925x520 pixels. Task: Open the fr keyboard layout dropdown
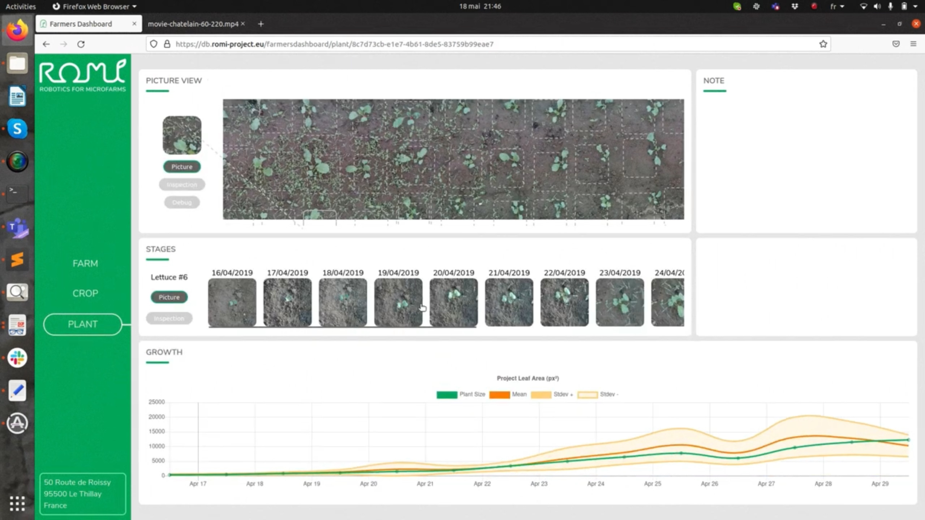click(x=836, y=6)
